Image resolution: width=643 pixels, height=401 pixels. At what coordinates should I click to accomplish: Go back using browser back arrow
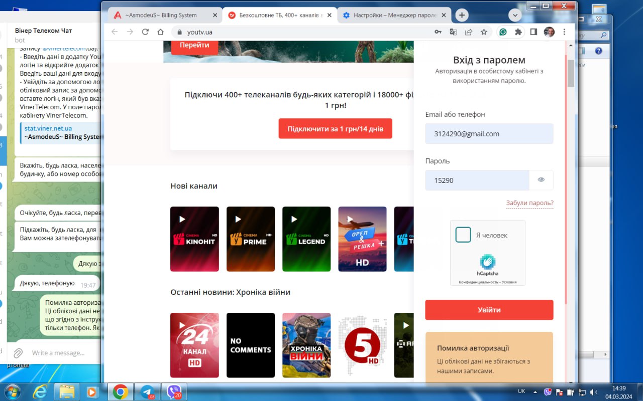click(115, 32)
